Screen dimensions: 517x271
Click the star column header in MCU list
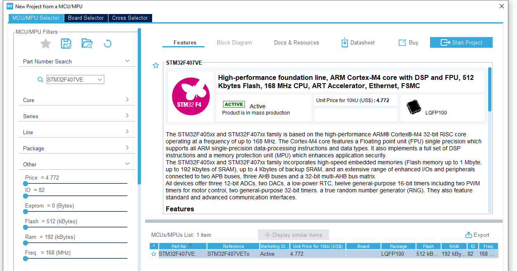coord(154,246)
